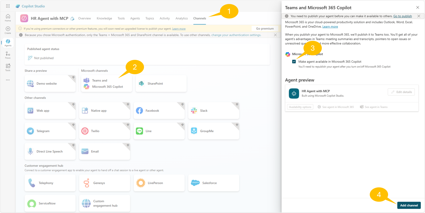Screen dimensions: 425x213
Task: Click the Availability options button
Action: [x=300, y=107]
